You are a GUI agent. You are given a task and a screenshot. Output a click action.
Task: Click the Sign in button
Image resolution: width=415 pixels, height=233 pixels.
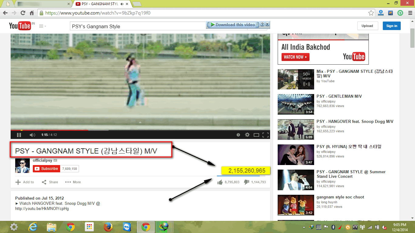(392, 26)
